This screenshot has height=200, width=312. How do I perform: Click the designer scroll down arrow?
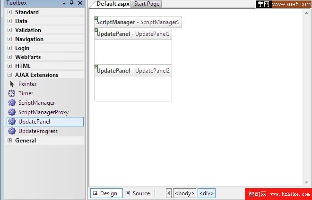coord(306,183)
